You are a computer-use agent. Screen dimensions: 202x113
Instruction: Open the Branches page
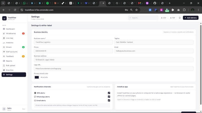click(x=14, y=70)
